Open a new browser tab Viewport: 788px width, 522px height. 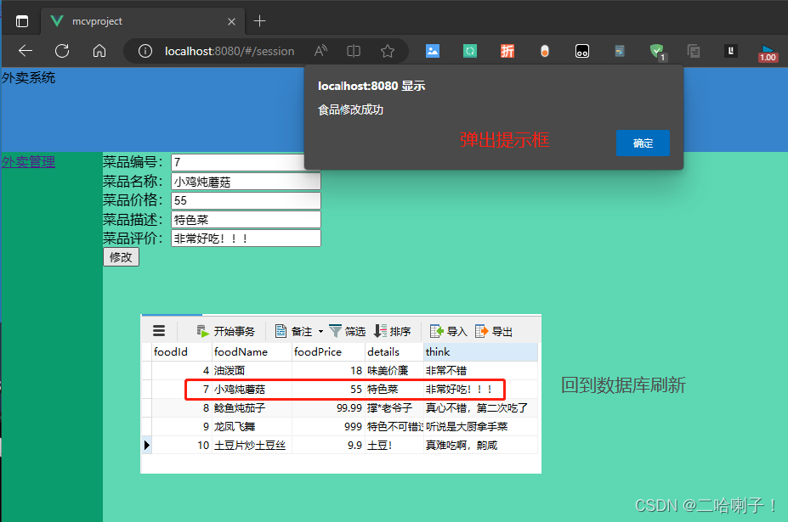pos(260,21)
